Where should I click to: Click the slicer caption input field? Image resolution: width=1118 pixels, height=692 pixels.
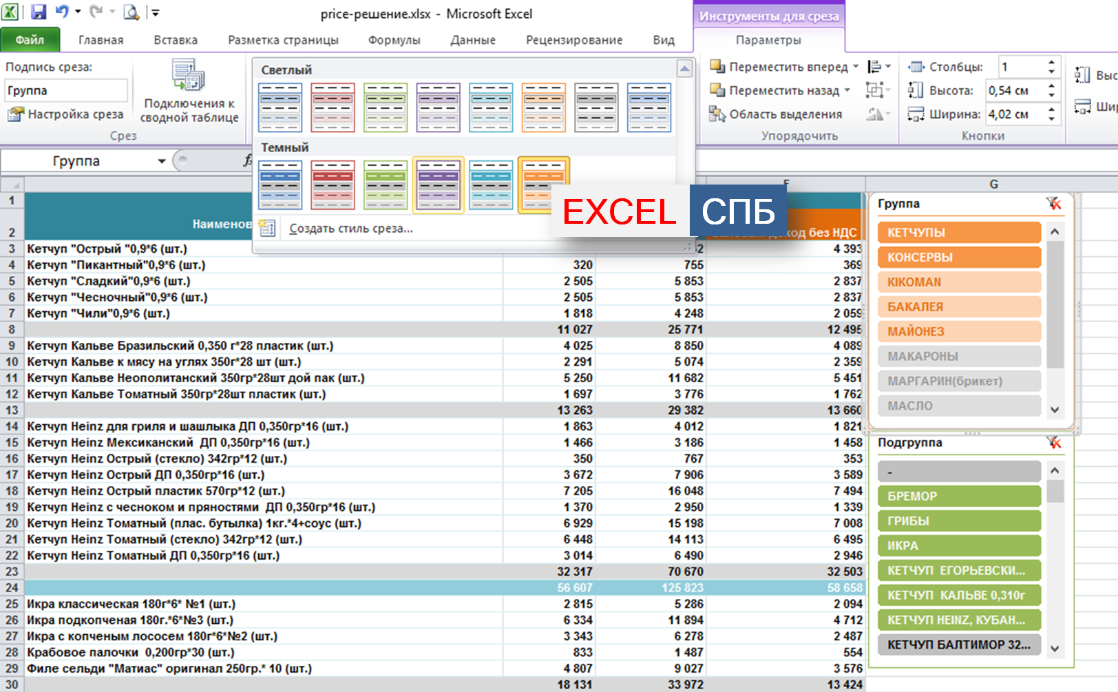click(66, 90)
